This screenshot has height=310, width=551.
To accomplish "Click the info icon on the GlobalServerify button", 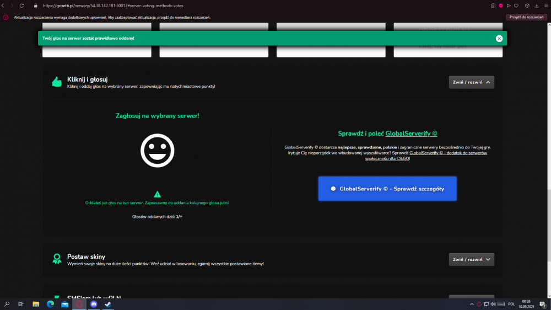I will coord(333,189).
